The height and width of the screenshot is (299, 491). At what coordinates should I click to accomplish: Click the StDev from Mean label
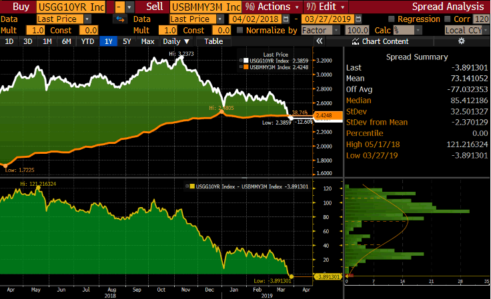(x=377, y=122)
